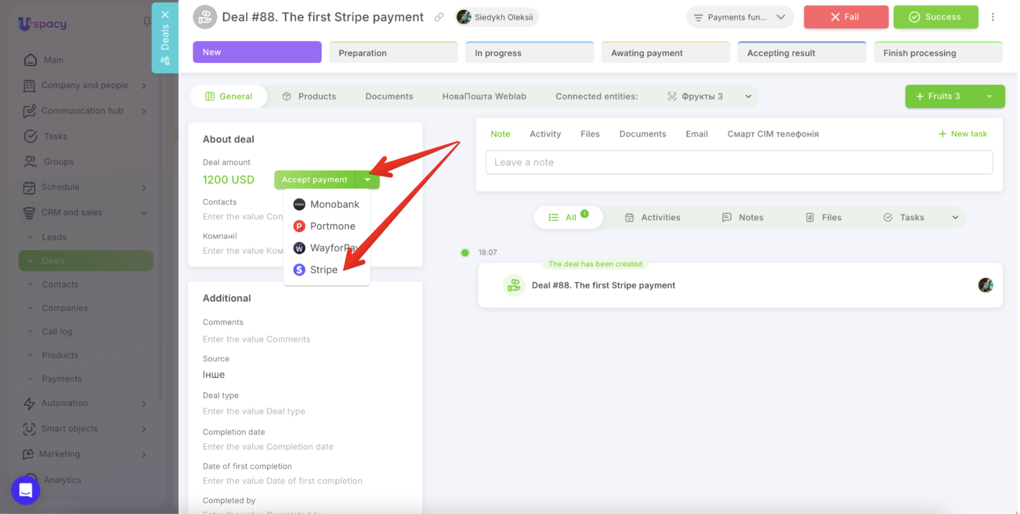Click the Communication hub icon
1020x514 pixels.
tap(29, 111)
